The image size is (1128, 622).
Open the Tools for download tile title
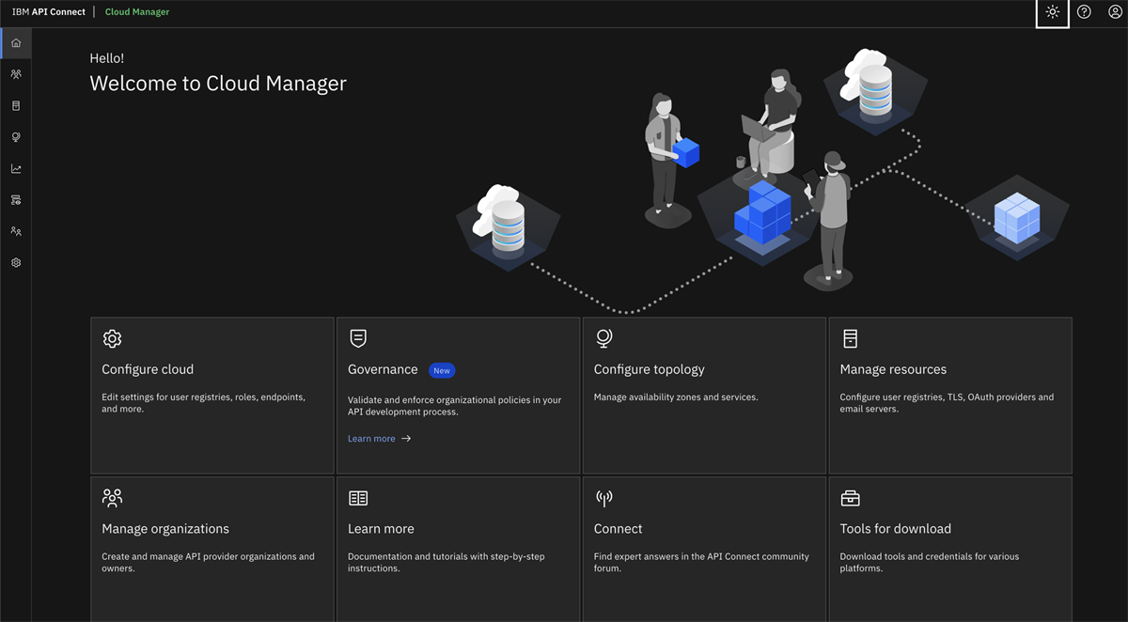click(x=896, y=529)
